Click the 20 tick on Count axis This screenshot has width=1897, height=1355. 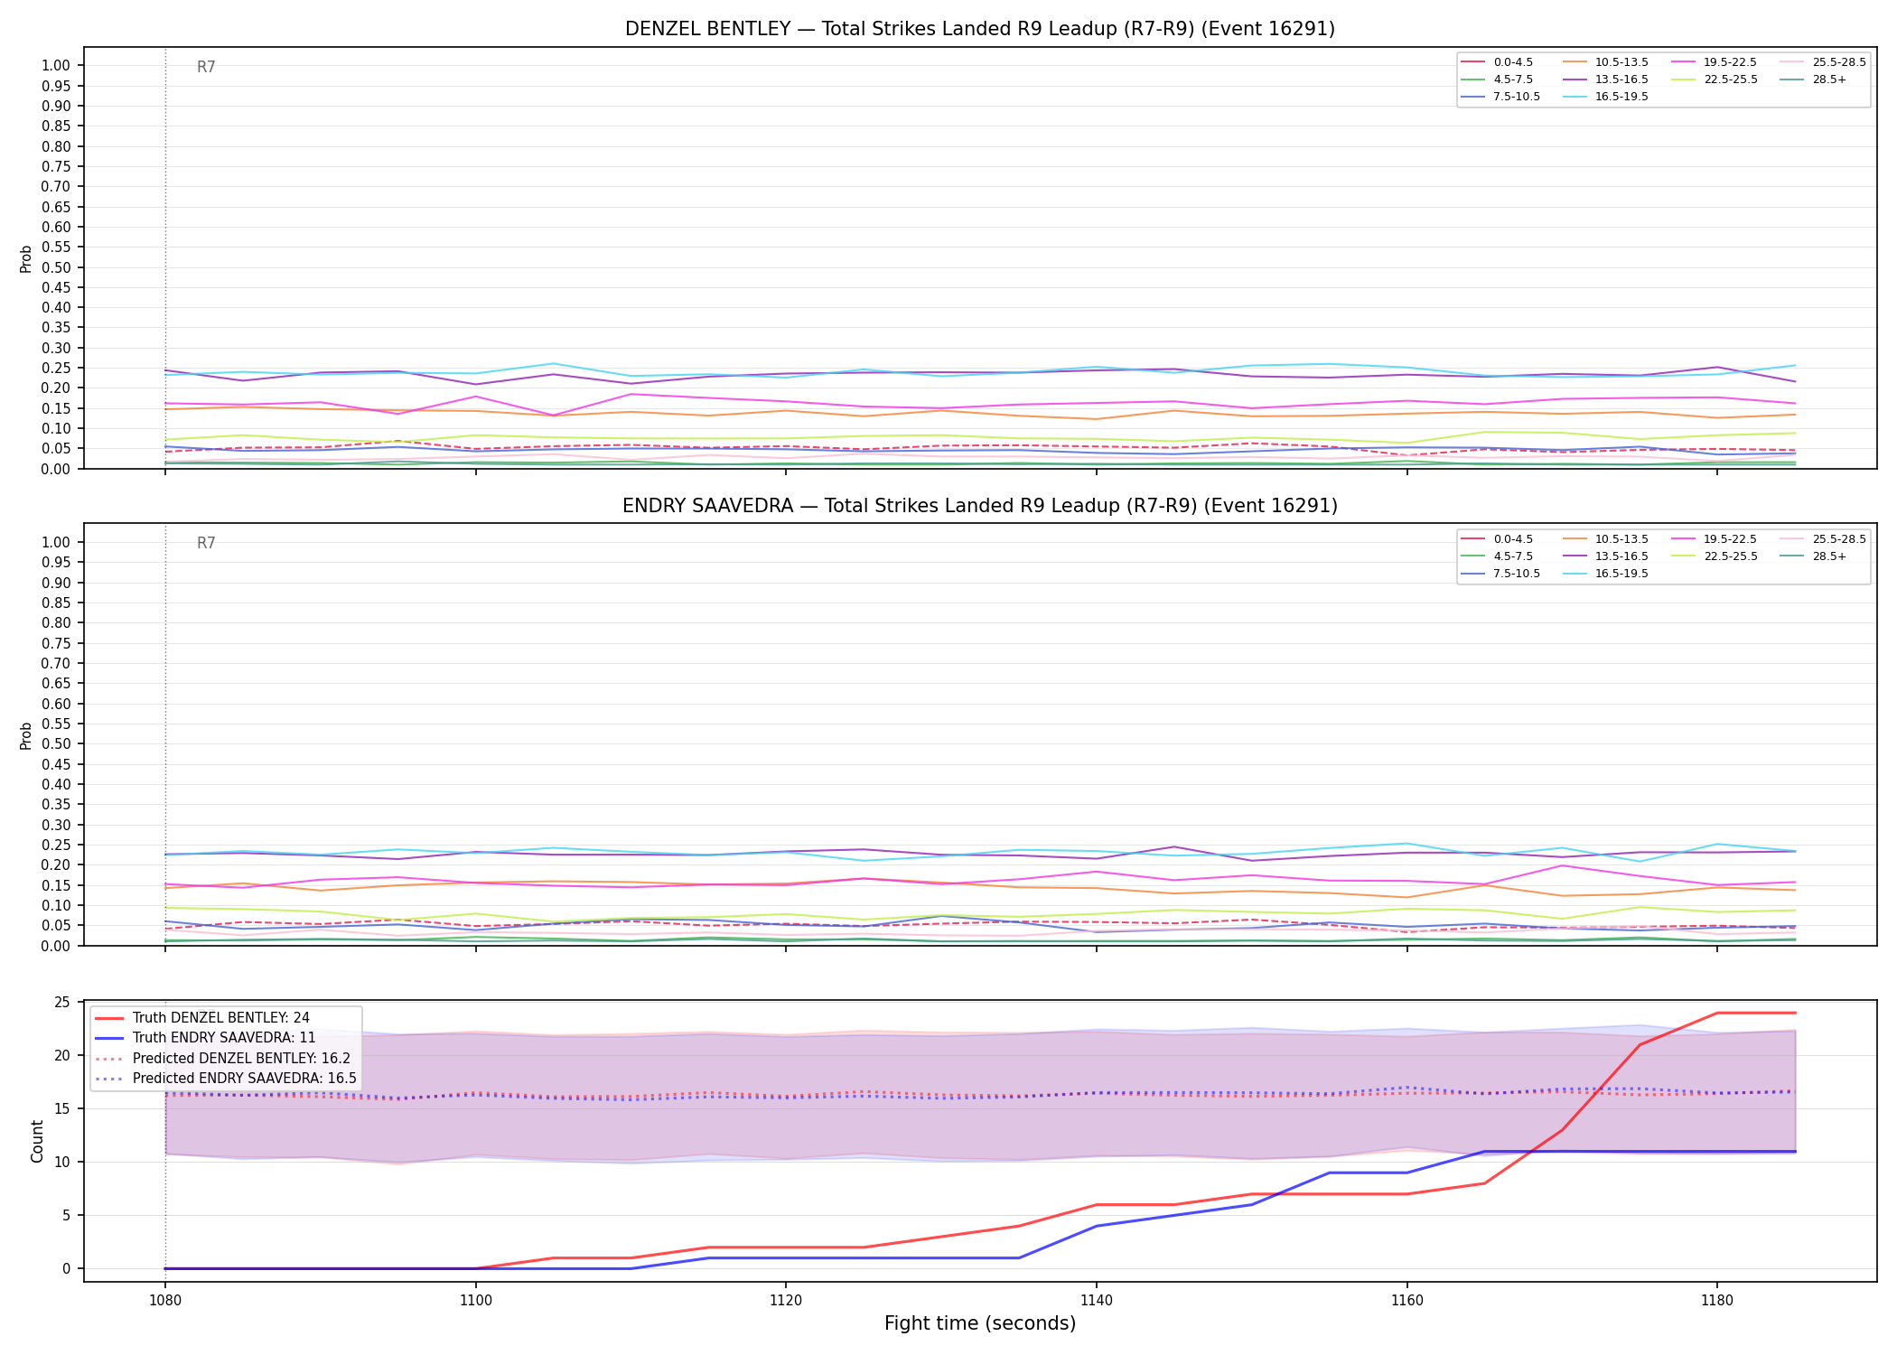62,1056
